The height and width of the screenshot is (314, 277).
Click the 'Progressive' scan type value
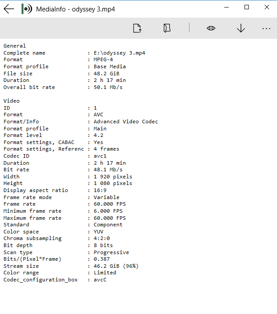pos(111,252)
